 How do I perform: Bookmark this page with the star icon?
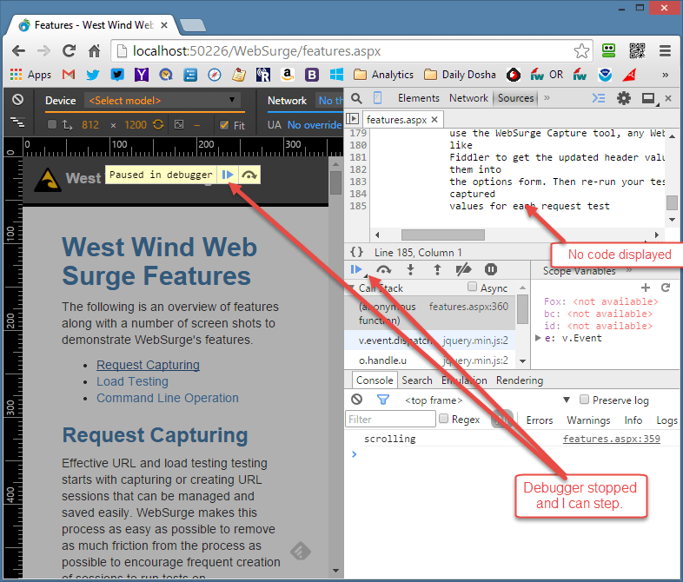581,51
